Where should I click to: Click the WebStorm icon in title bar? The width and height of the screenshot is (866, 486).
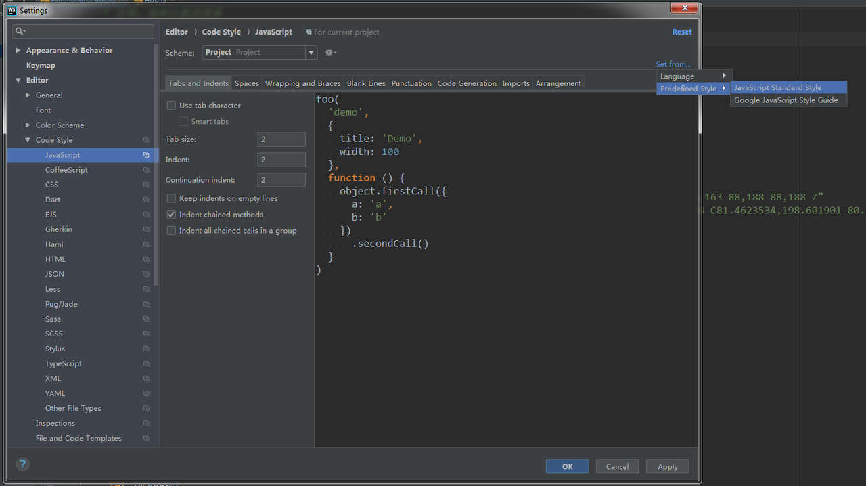[x=12, y=11]
